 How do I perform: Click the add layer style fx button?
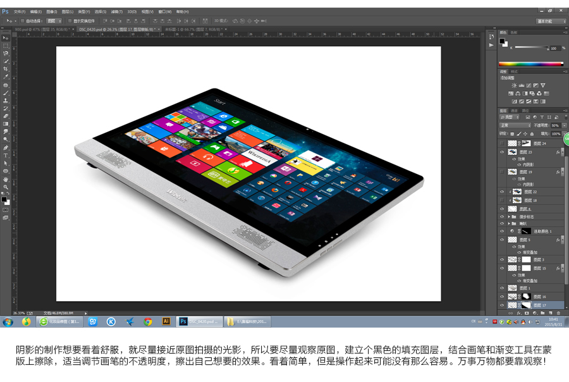click(x=518, y=312)
